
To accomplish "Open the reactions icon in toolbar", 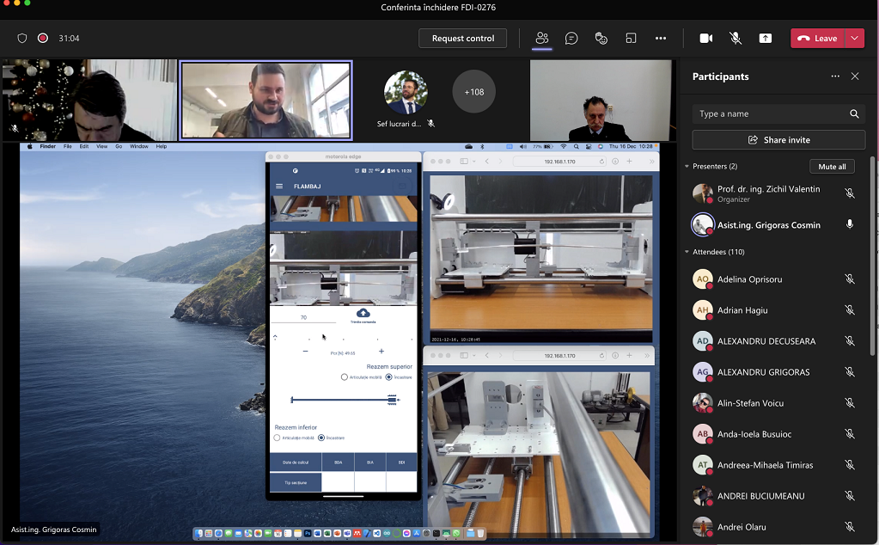I will point(601,38).
